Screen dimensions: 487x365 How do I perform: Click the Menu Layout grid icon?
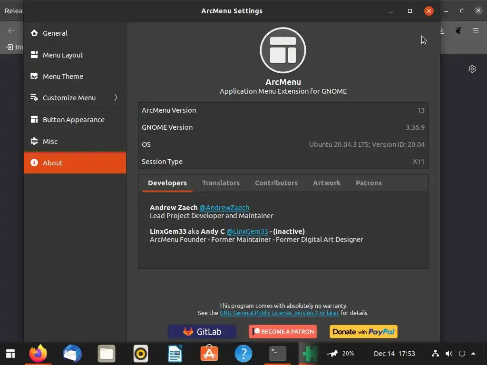tap(34, 55)
